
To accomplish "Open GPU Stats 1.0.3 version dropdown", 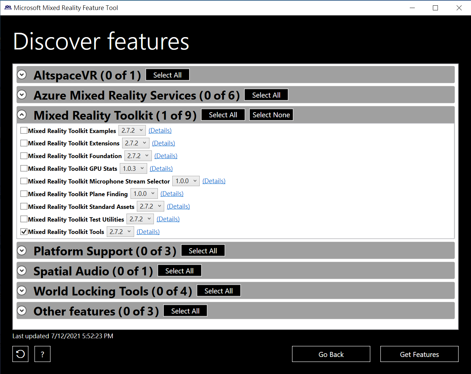I will pyautogui.click(x=133, y=168).
